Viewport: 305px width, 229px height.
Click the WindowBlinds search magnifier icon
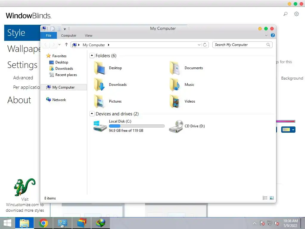pyautogui.click(x=285, y=14)
